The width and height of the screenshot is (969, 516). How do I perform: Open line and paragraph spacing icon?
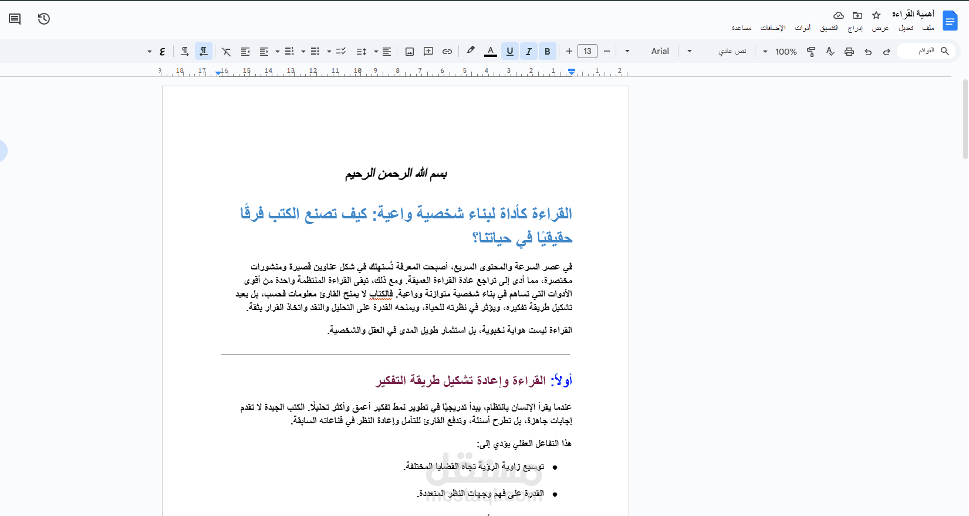pyautogui.click(x=362, y=52)
